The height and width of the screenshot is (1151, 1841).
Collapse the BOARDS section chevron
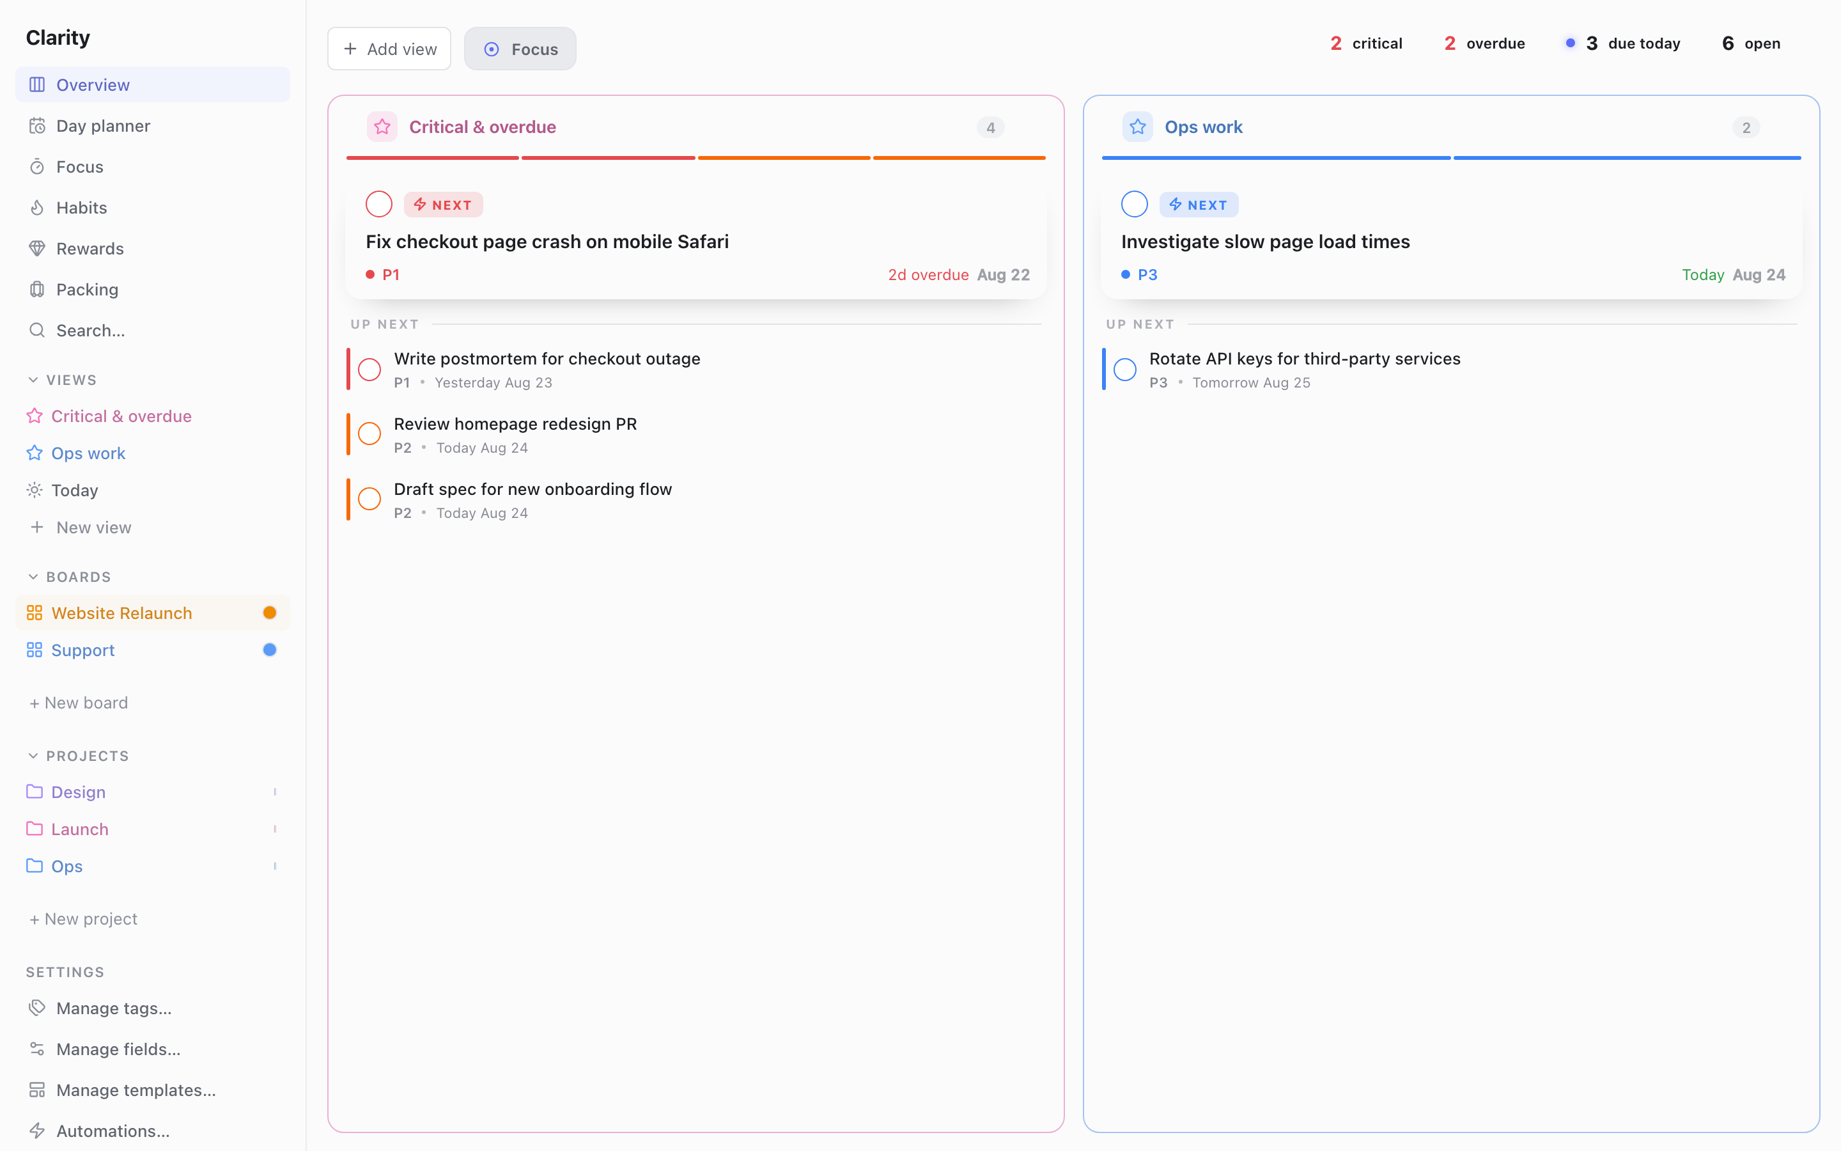33,577
